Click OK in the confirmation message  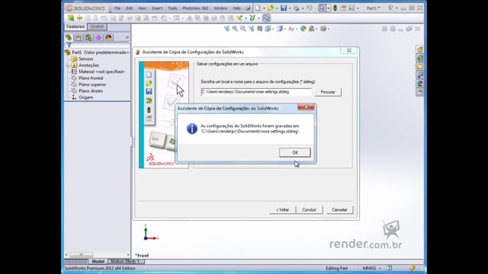pos(295,152)
